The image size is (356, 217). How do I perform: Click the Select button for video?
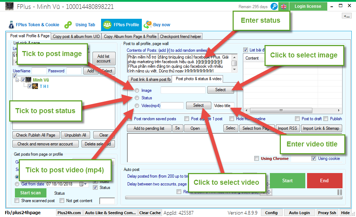[x=199, y=105]
